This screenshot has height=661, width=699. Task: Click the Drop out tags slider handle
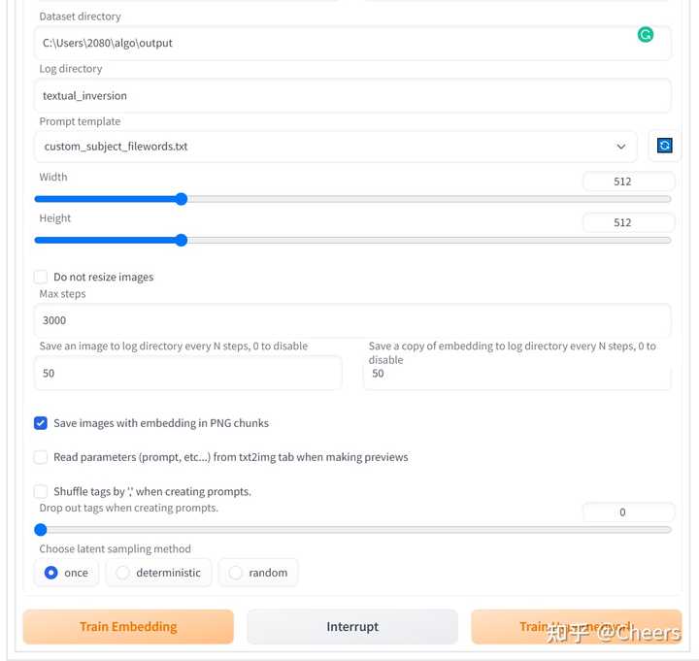(41, 530)
